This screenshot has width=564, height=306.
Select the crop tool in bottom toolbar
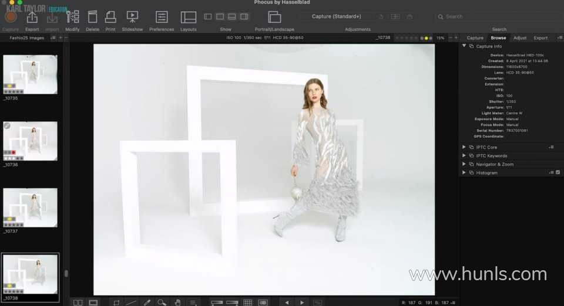pyautogui.click(x=116, y=302)
